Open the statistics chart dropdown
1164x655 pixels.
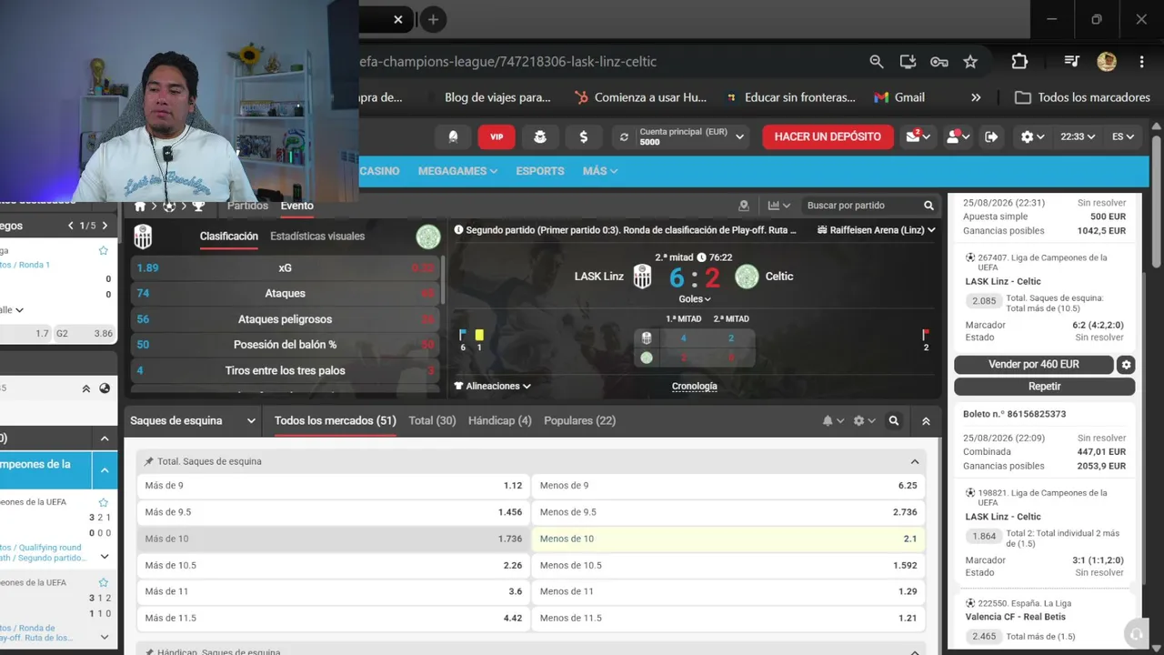[779, 206]
